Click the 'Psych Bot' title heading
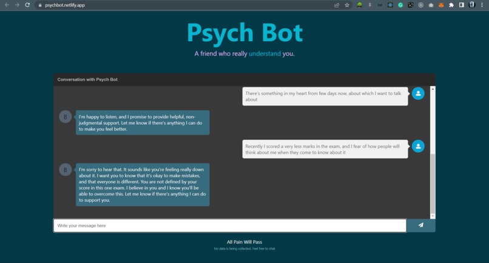Screen dimensions: 489x263 coord(245,33)
